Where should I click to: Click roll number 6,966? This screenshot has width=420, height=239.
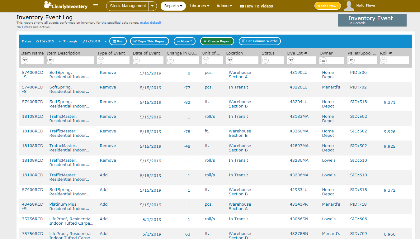coord(389,234)
